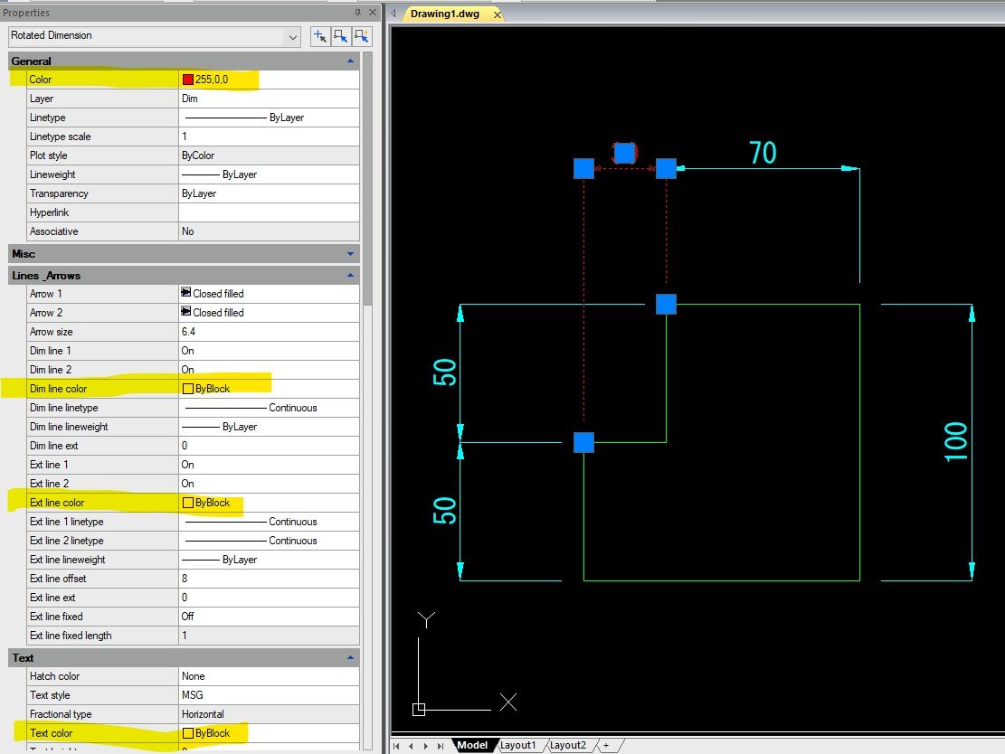Viewport: 1005px width, 754px height.
Task: Select the Model tab
Action: (x=472, y=746)
